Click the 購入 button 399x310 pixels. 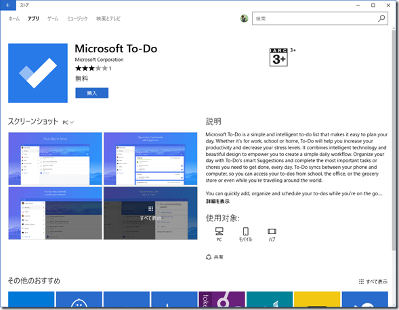click(92, 93)
